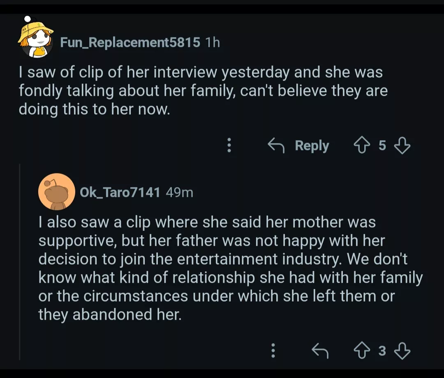Upvote Ok_Taro7141's comment
Image resolution: width=444 pixels, height=378 pixels.
click(363, 350)
